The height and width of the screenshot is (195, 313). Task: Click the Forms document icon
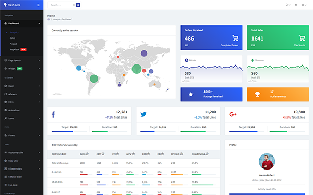pos(5,135)
